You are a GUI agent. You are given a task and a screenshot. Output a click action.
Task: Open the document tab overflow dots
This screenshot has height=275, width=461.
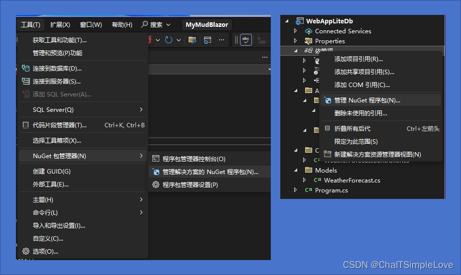click(265, 57)
